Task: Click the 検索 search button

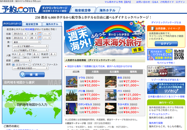Action: [32, 75]
